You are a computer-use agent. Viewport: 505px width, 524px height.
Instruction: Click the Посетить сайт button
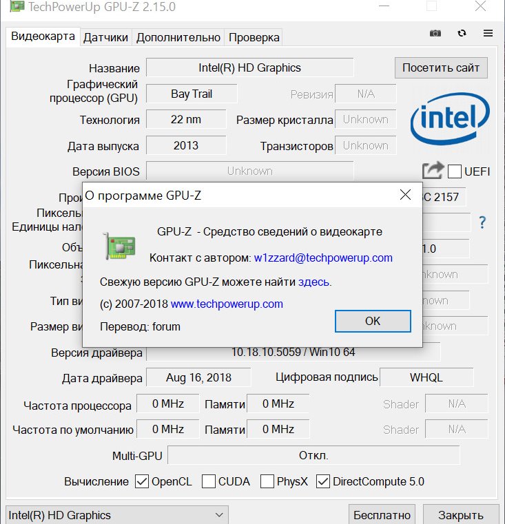point(441,67)
